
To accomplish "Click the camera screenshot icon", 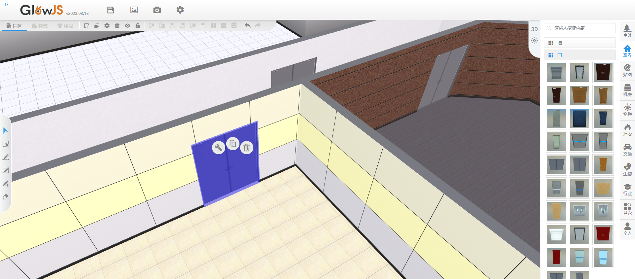I will (x=157, y=10).
